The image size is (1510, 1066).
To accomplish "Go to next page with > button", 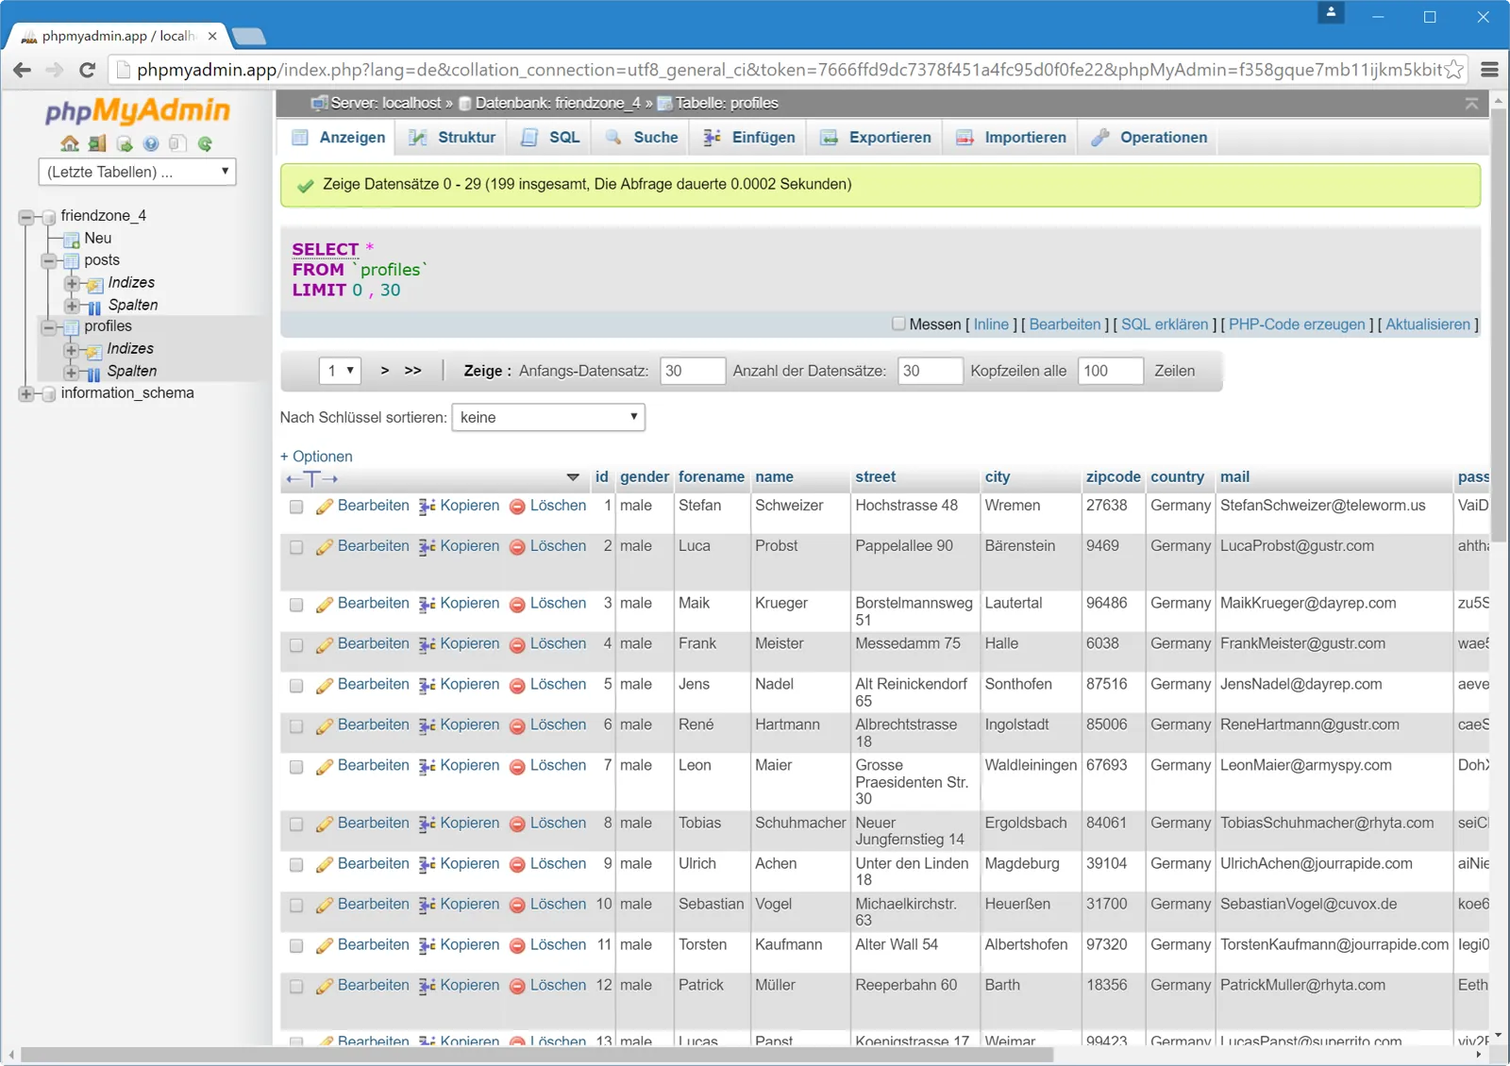I will (x=385, y=371).
